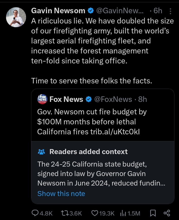Screen dimensions: 179x220
Task: View tweet analytics bar chart icon
Action: pos(123,213)
